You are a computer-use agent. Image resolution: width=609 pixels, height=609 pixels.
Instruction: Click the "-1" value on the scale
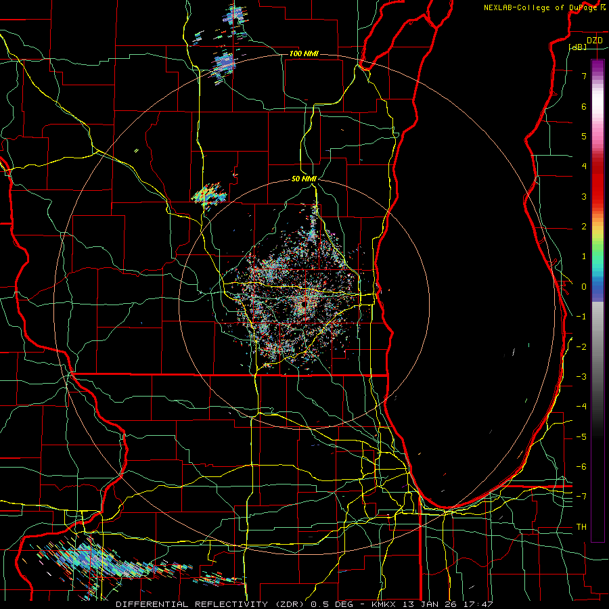pos(581,317)
